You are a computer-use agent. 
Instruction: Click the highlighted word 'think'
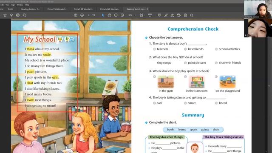[31, 49]
